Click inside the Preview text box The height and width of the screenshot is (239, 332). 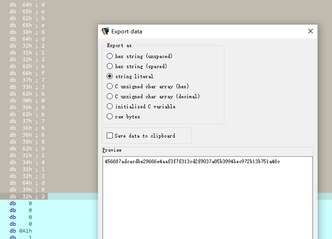pyautogui.click(x=207, y=201)
